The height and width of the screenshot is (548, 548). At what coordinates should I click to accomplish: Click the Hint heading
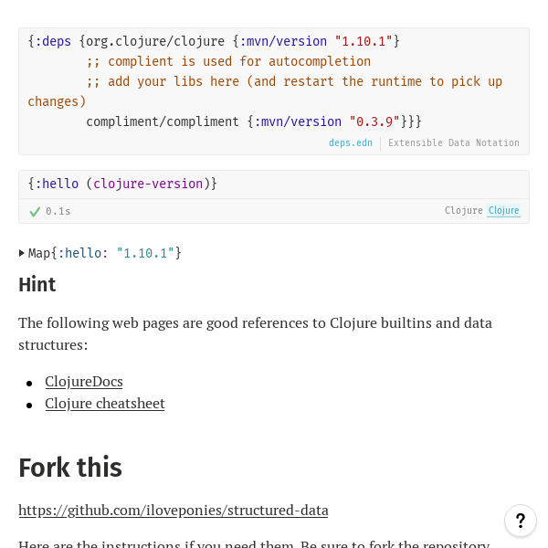[37, 285]
